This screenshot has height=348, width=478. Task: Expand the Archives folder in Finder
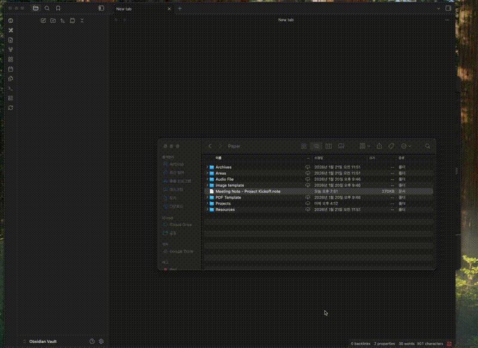[x=206, y=167]
